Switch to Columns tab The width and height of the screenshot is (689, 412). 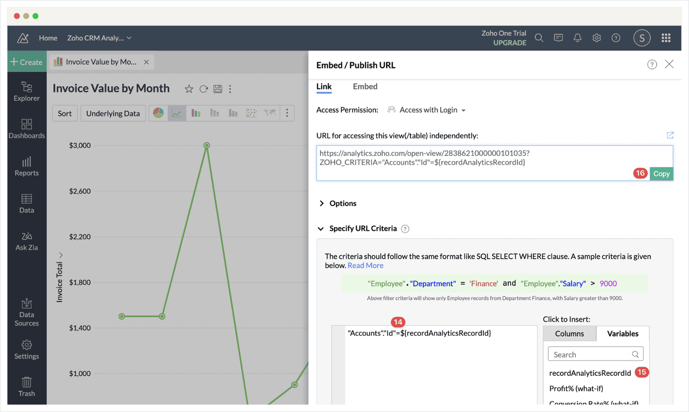pos(569,334)
